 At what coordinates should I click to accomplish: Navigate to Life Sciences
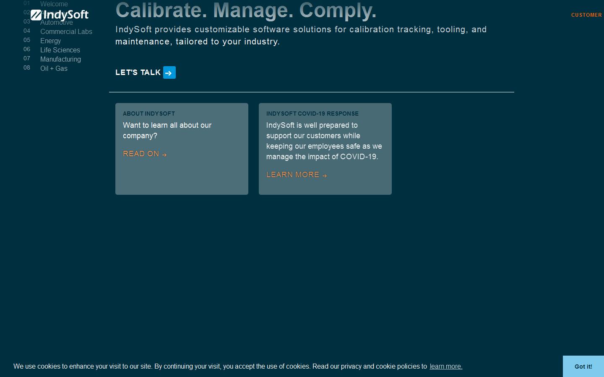[x=60, y=50]
